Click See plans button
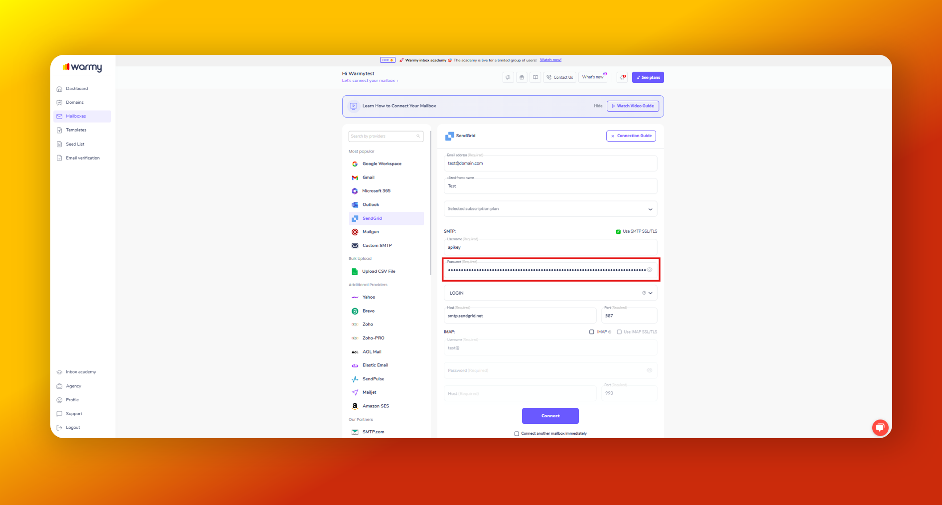 coord(648,77)
